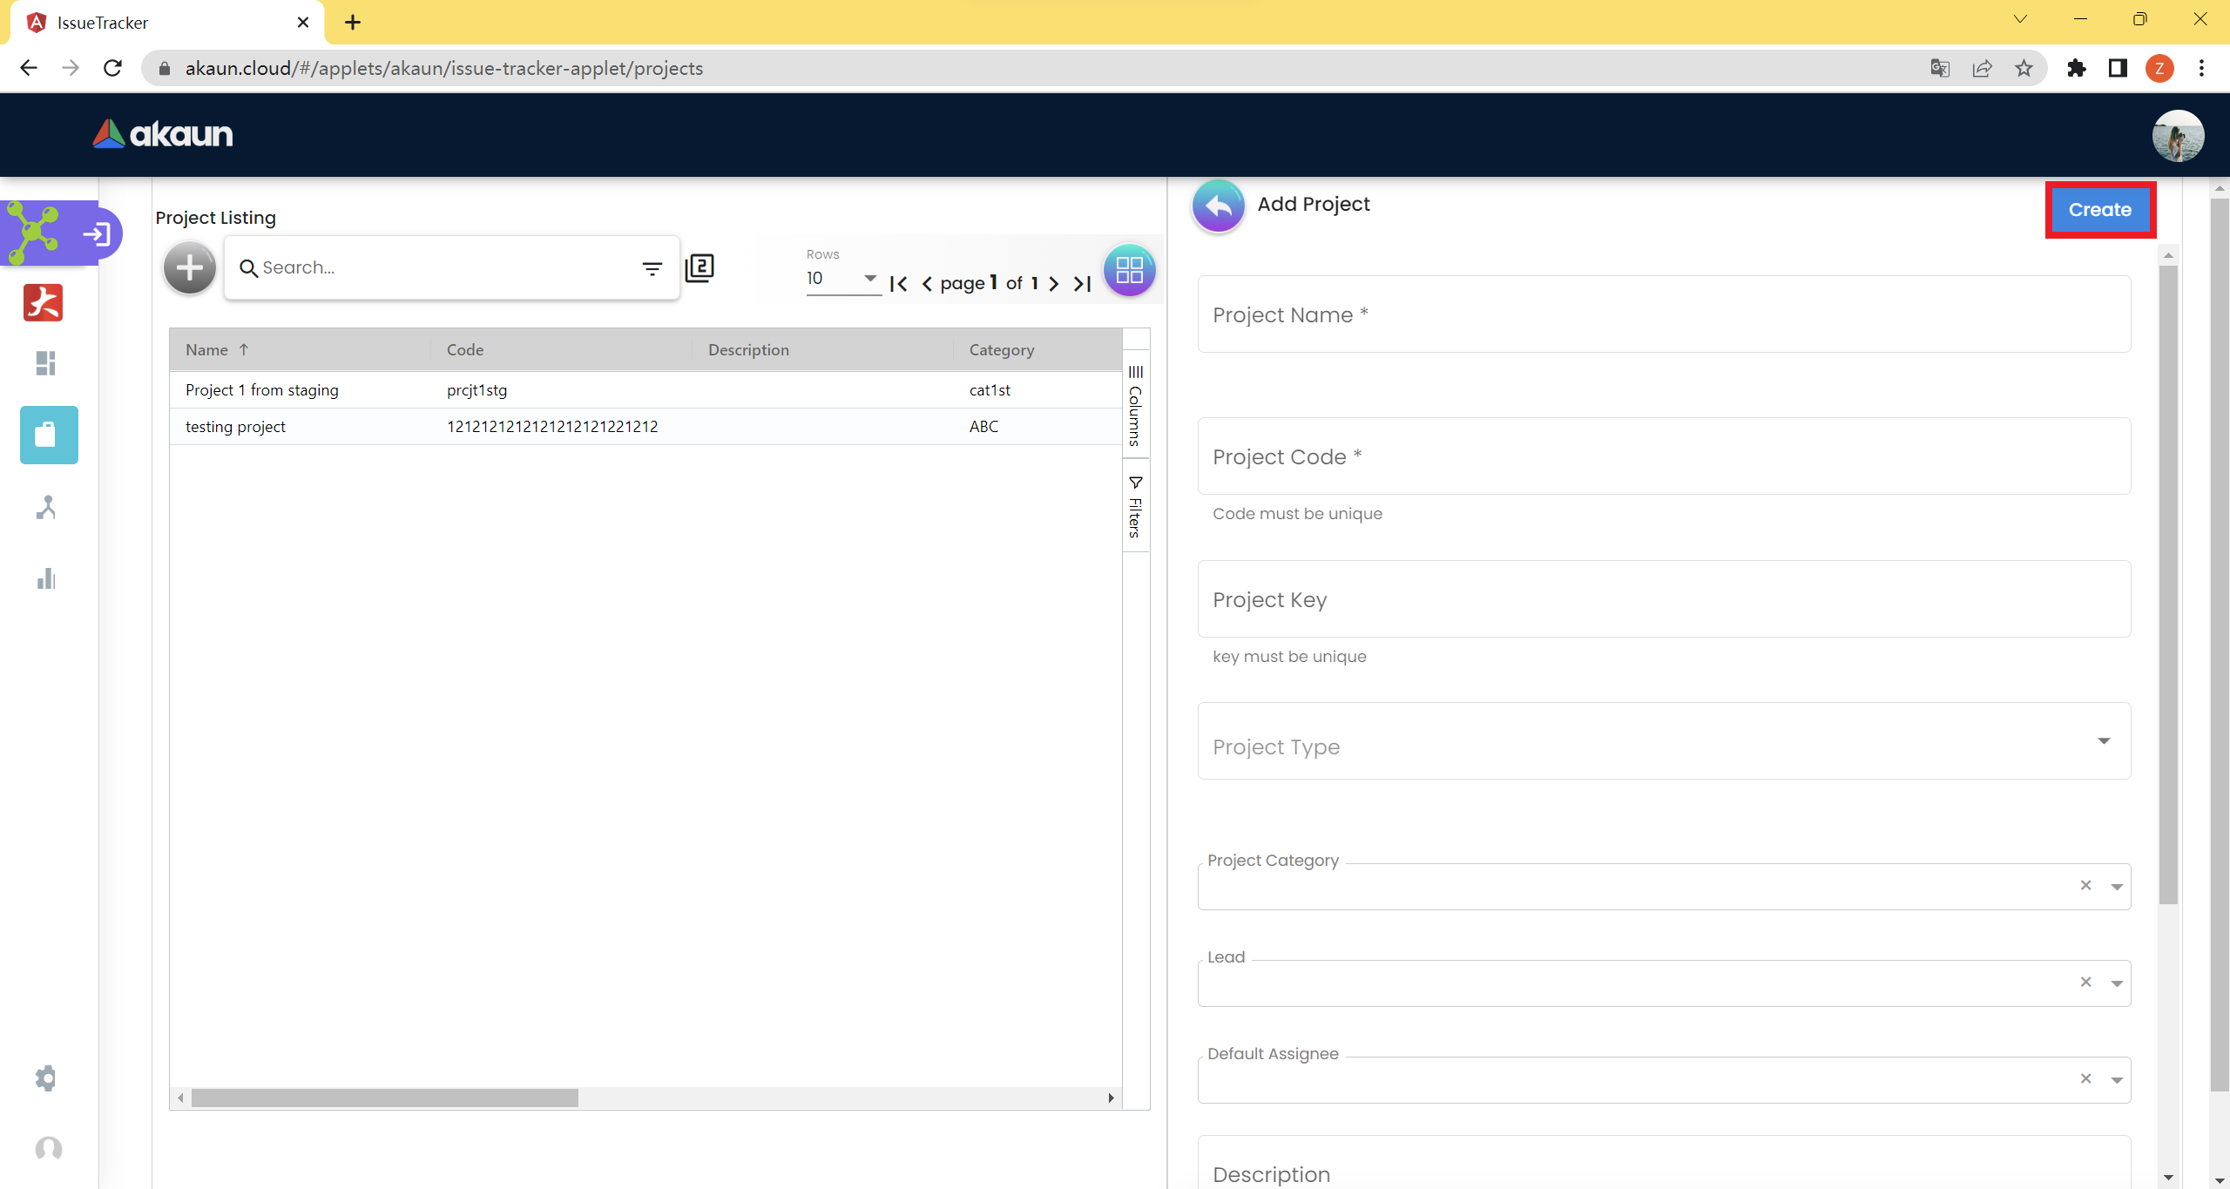Open the bar chart reports icon
2230x1189 pixels.
(46, 578)
